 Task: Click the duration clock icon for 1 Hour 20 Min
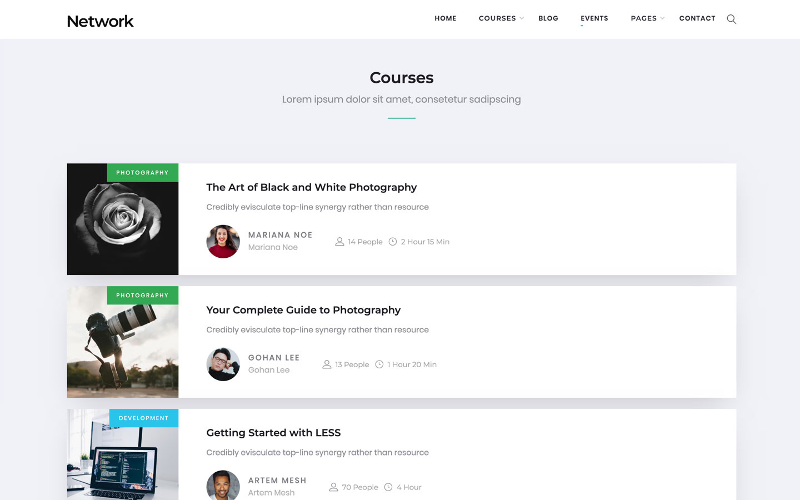pos(379,364)
